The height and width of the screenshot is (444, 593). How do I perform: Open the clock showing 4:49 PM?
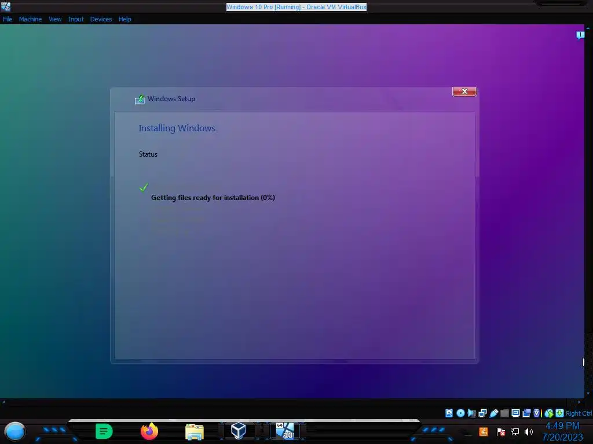click(x=562, y=431)
